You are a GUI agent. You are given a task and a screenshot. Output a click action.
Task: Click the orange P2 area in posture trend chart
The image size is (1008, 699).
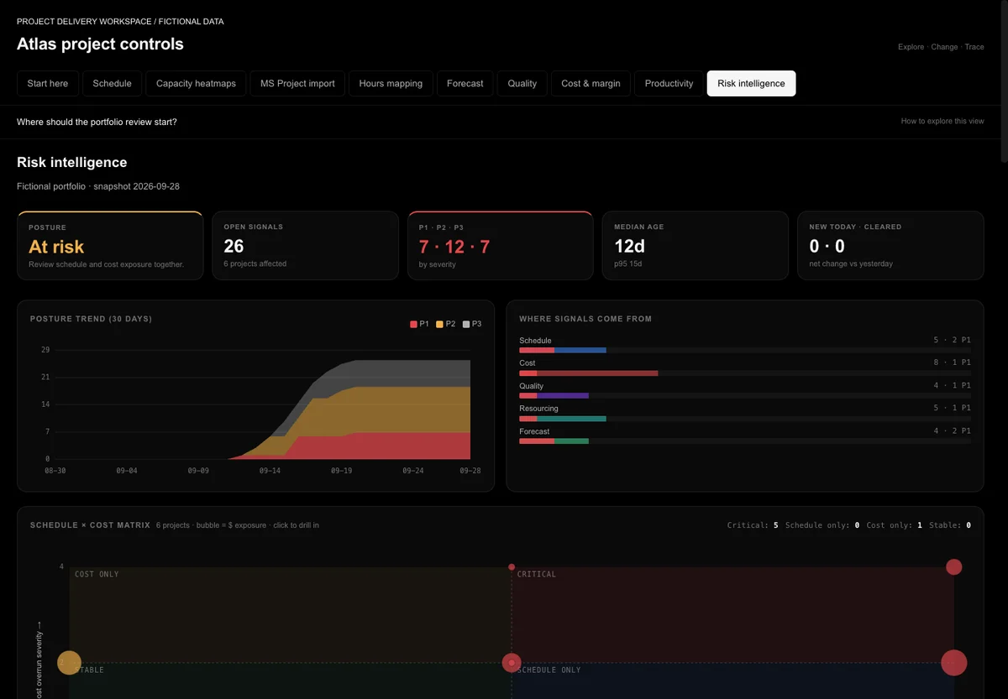(x=403, y=411)
